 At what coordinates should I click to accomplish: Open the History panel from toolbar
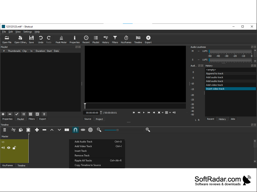tap(106, 39)
